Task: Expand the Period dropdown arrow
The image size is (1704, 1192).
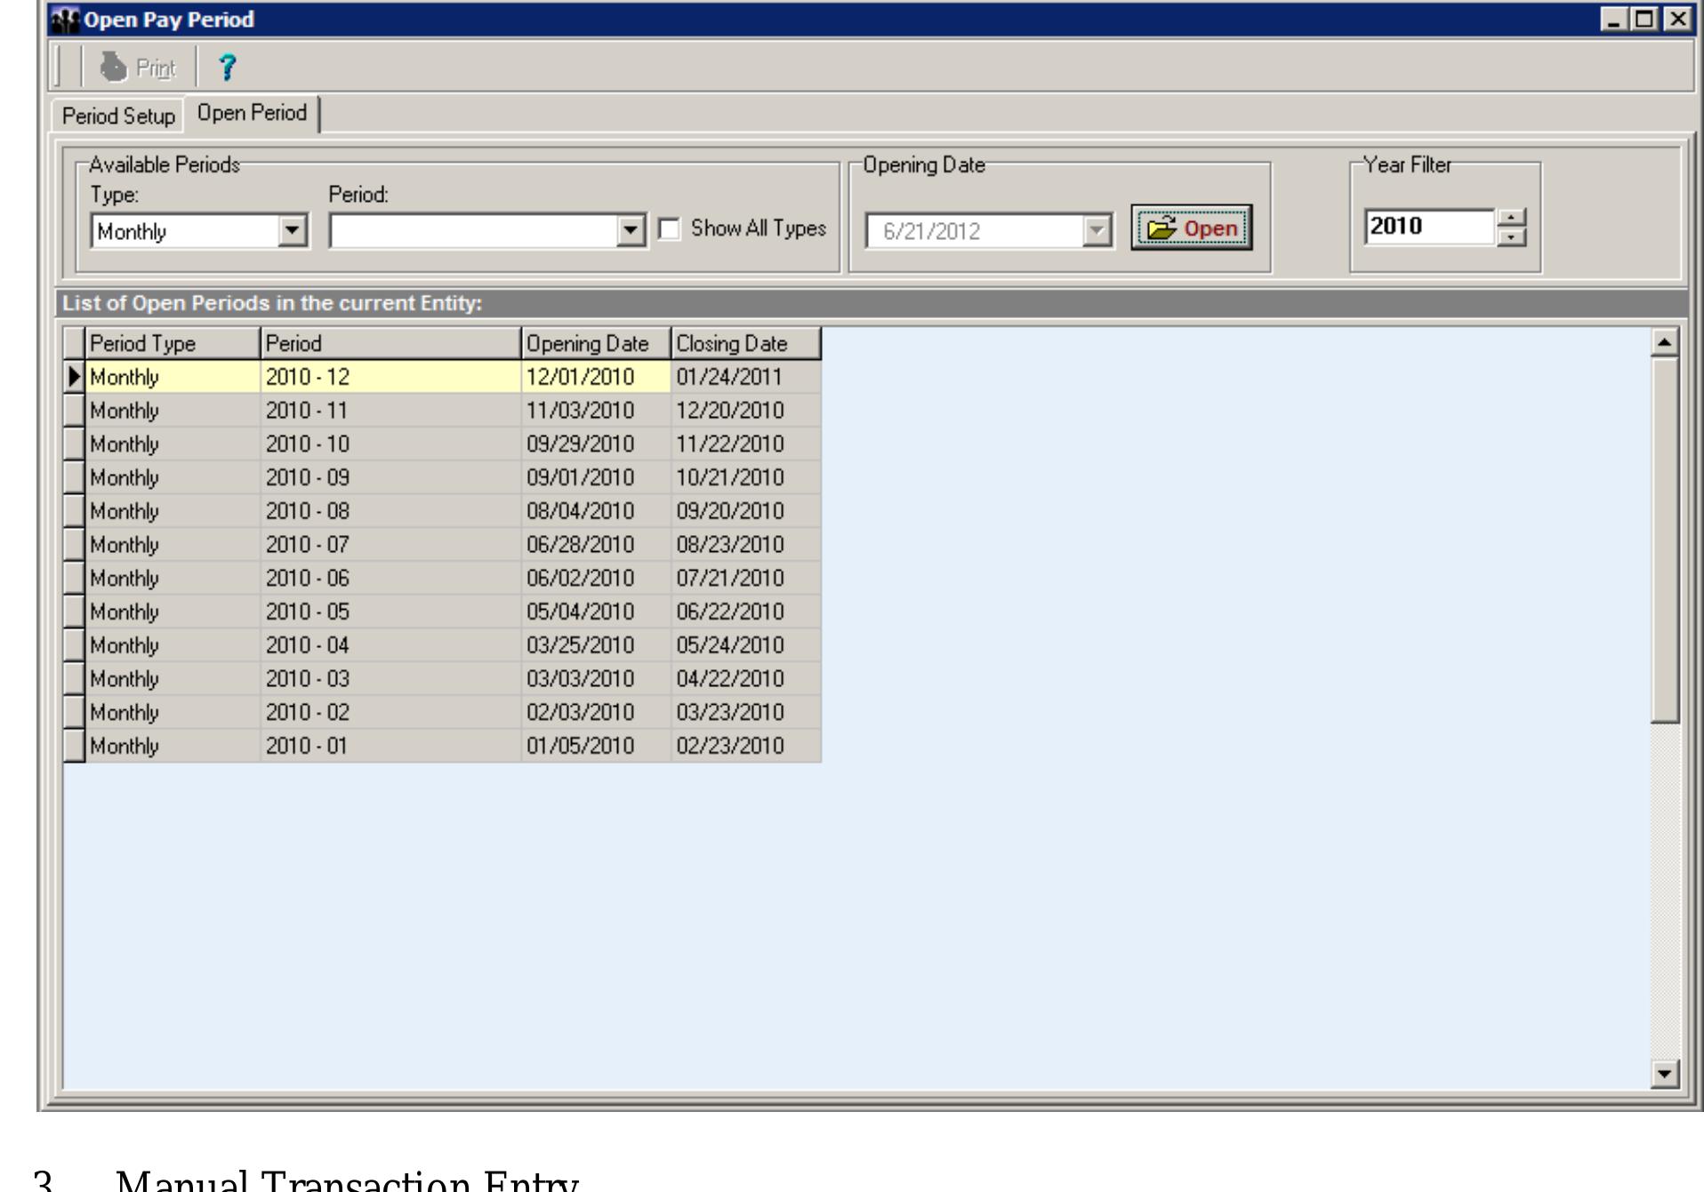Action: point(631,231)
